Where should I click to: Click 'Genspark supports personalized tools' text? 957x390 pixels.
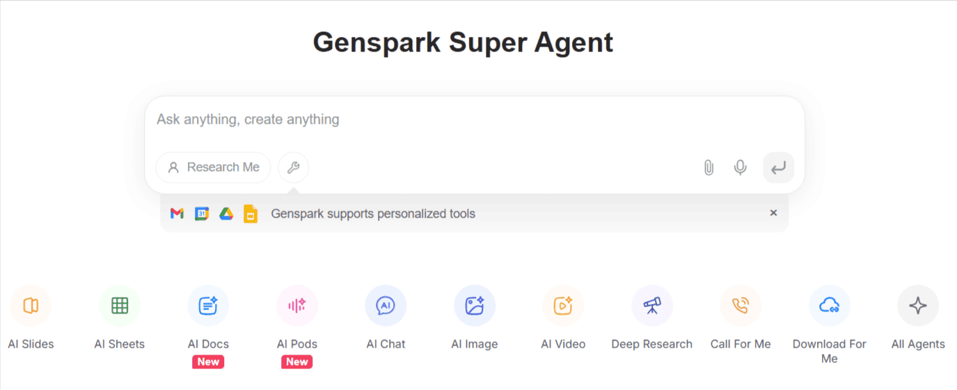373,214
